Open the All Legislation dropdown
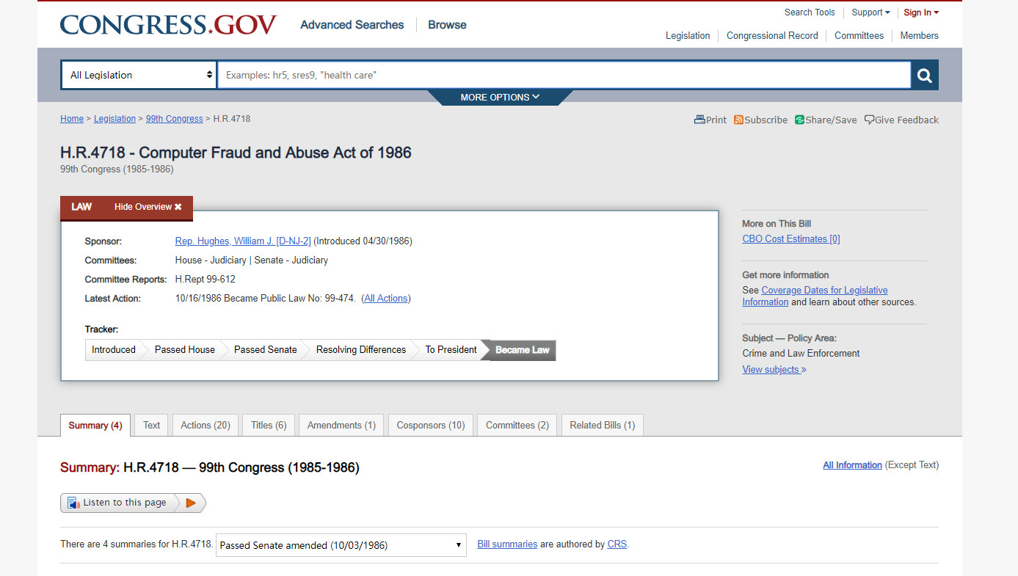Viewport: 1018px width, 576px height. coord(139,75)
